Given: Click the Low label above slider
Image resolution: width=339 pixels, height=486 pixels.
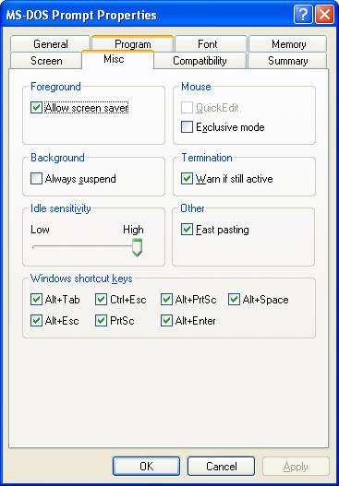Looking at the screenshot, I should [x=40, y=230].
